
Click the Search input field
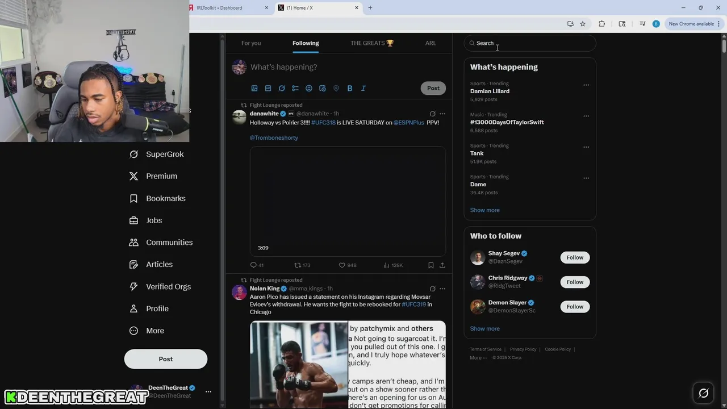(x=530, y=43)
